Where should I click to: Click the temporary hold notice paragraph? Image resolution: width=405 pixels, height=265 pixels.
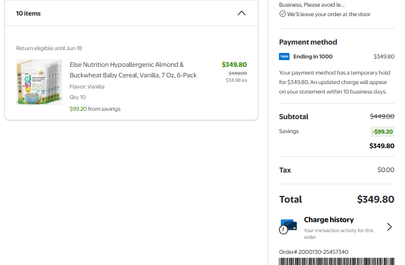[335, 82]
